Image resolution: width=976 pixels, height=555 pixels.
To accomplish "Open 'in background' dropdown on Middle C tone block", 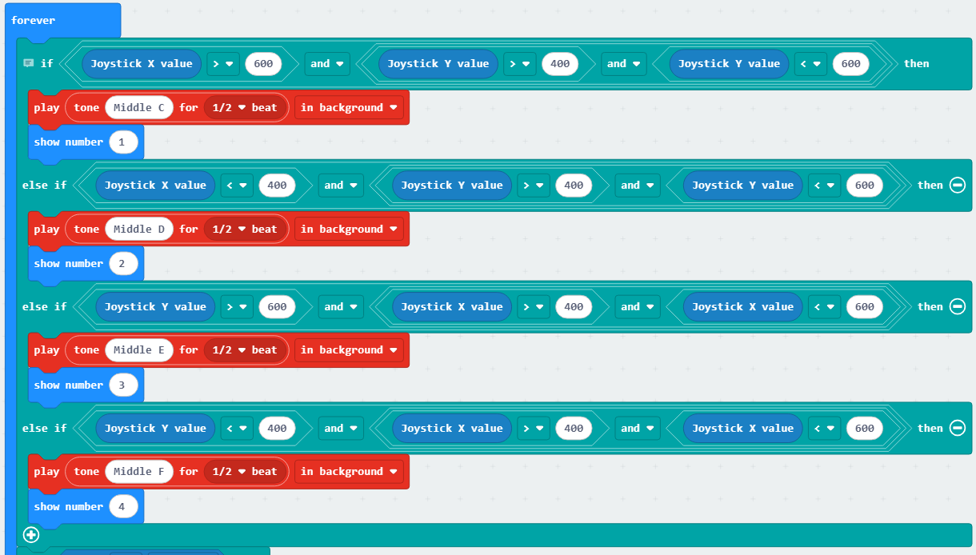I will 350,108.
